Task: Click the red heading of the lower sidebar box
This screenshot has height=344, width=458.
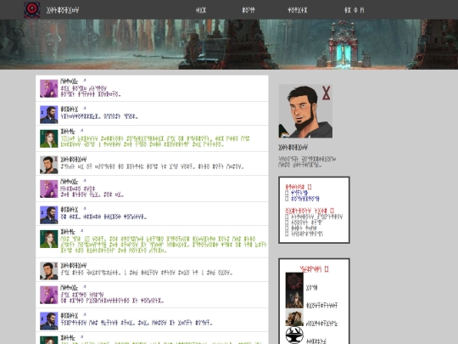Action: coord(315,268)
